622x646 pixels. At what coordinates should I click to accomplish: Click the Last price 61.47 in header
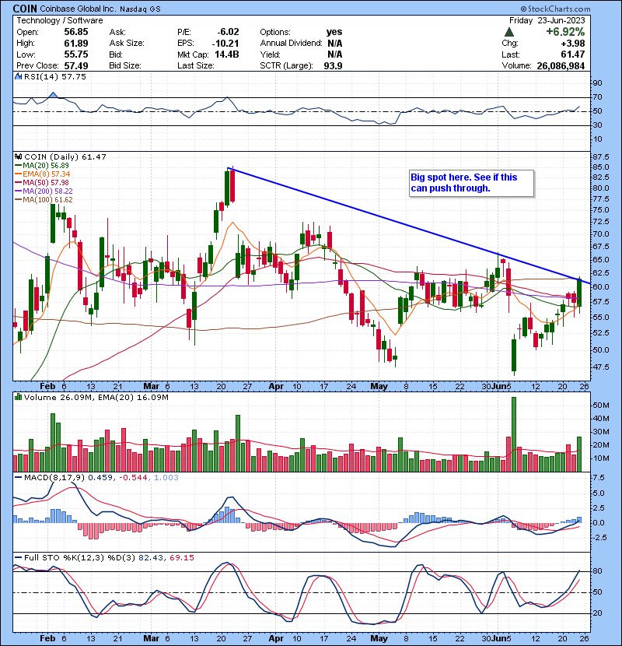pos(573,54)
